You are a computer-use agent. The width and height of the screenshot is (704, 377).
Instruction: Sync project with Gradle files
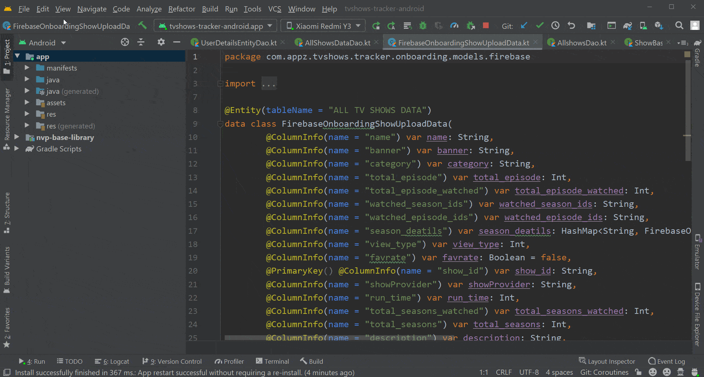(x=628, y=25)
